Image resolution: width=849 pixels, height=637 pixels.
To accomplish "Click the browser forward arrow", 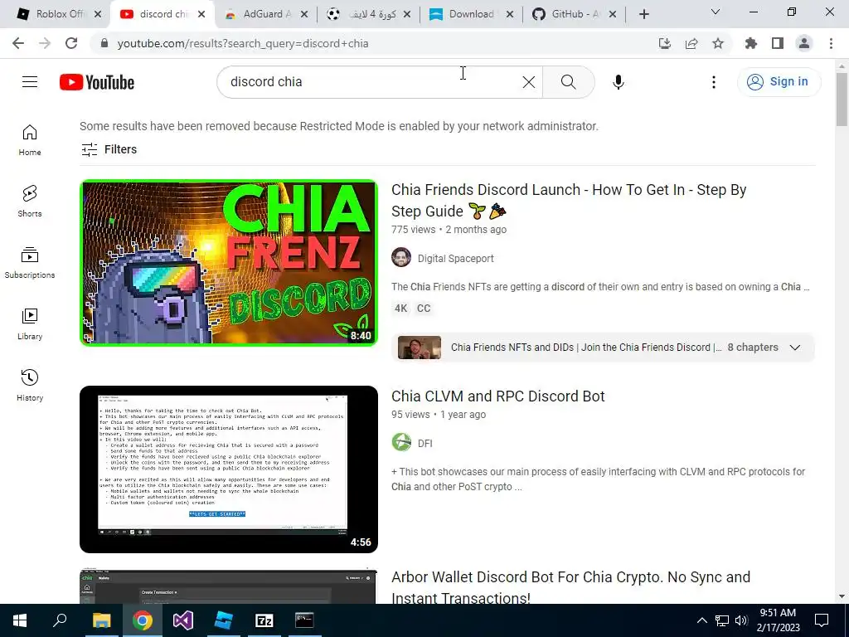I will pyautogui.click(x=45, y=43).
